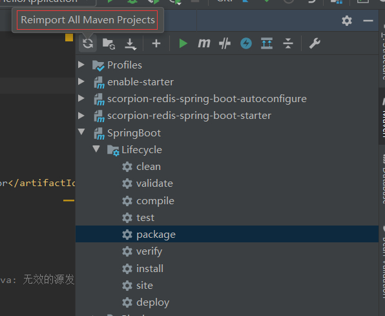Toggle Skip Tests mode icon
Screen dimensions: 385x316
[225, 43]
